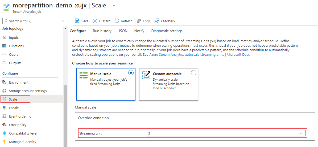This screenshot has height=147, width=318.
Task: Open Azure Stream Analytics autoscale streaming units link
Action: [187, 55]
